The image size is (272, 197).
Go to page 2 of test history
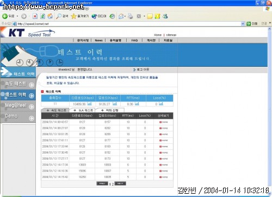coord(113,184)
